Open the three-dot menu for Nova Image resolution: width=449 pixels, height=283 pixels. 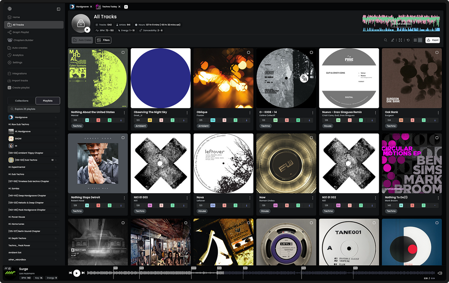pyautogui.click(x=250, y=198)
